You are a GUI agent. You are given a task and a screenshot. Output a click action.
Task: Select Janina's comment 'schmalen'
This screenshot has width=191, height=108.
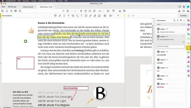tap(171, 61)
